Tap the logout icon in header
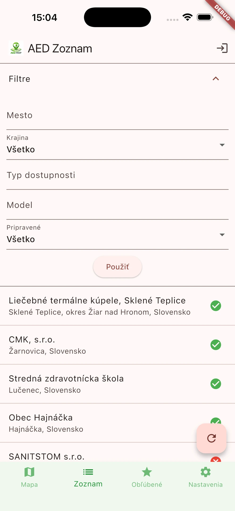Image resolution: width=235 pixels, height=511 pixels. (x=222, y=48)
